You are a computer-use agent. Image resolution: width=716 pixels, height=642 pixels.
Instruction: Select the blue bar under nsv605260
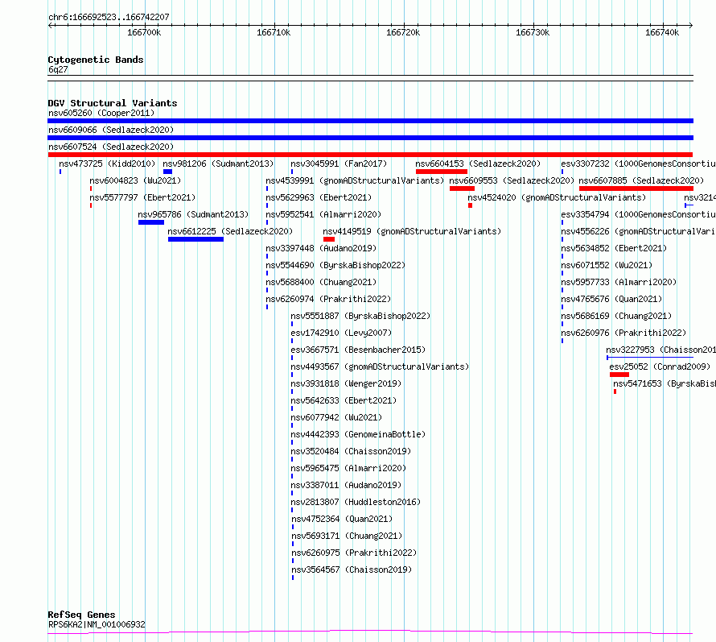coord(370,121)
